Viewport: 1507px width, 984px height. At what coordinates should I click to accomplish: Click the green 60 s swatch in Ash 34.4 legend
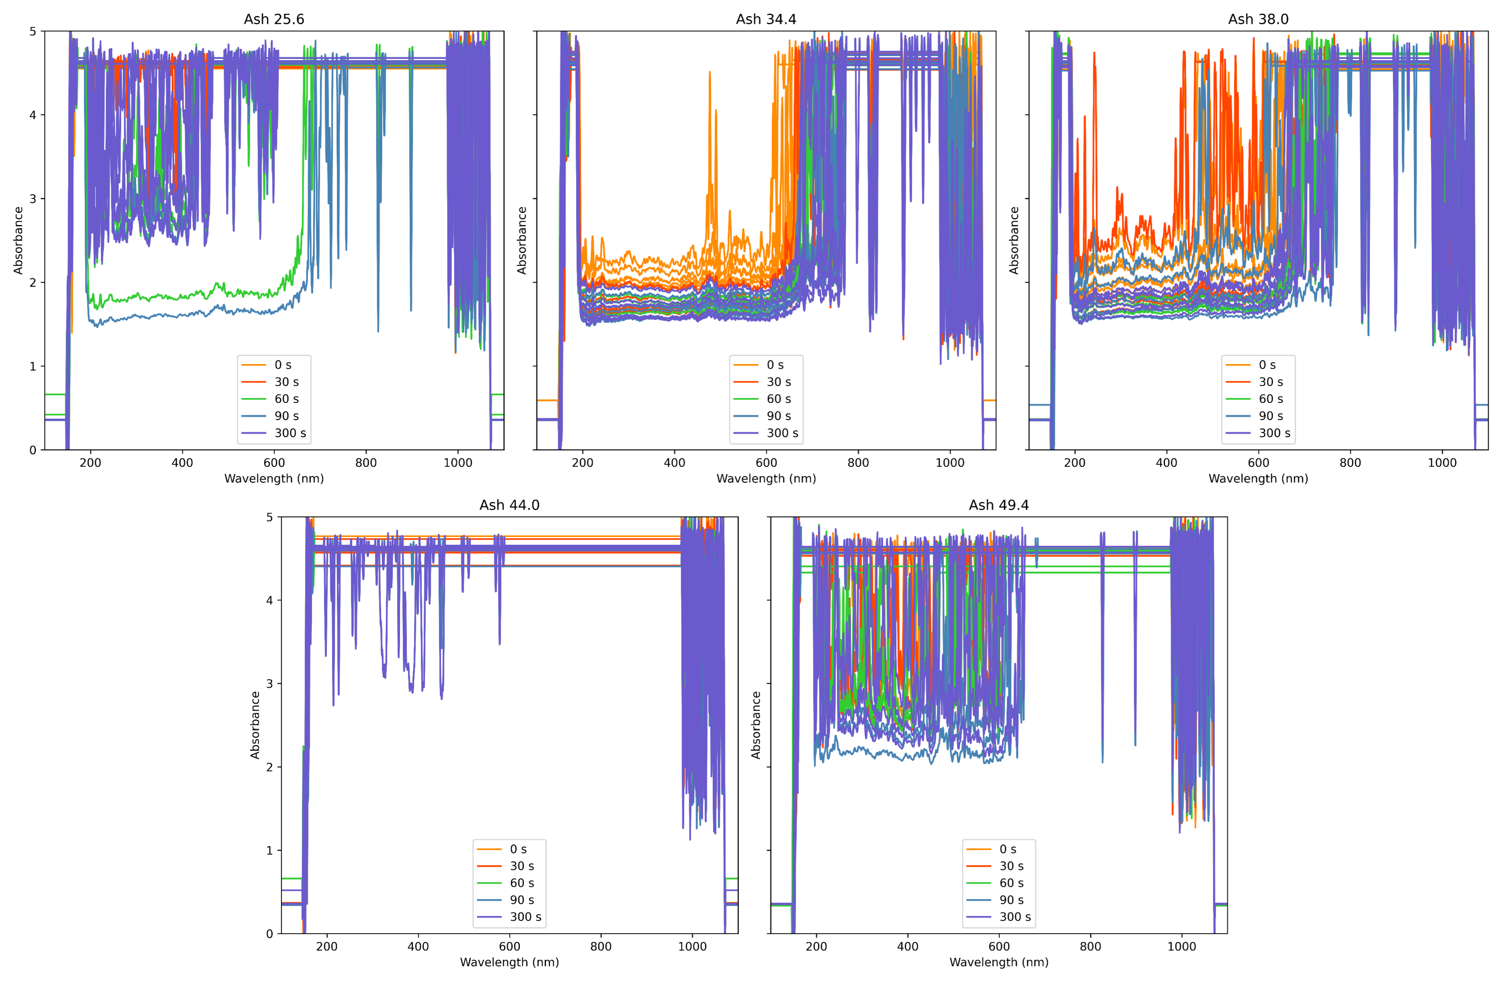pyautogui.click(x=746, y=399)
